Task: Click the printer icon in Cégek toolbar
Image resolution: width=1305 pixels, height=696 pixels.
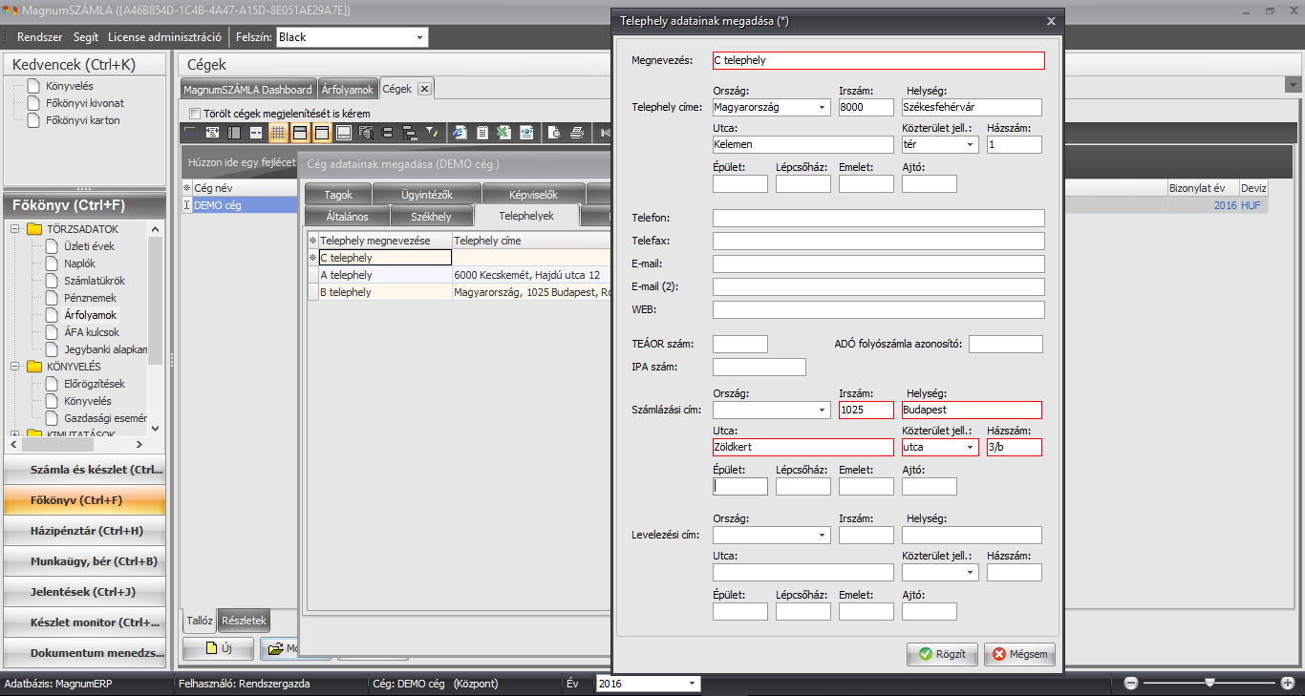Action: (577, 133)
